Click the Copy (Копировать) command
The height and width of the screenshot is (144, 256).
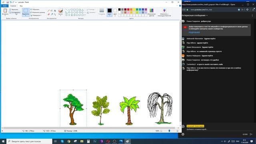tap(15, 12)
